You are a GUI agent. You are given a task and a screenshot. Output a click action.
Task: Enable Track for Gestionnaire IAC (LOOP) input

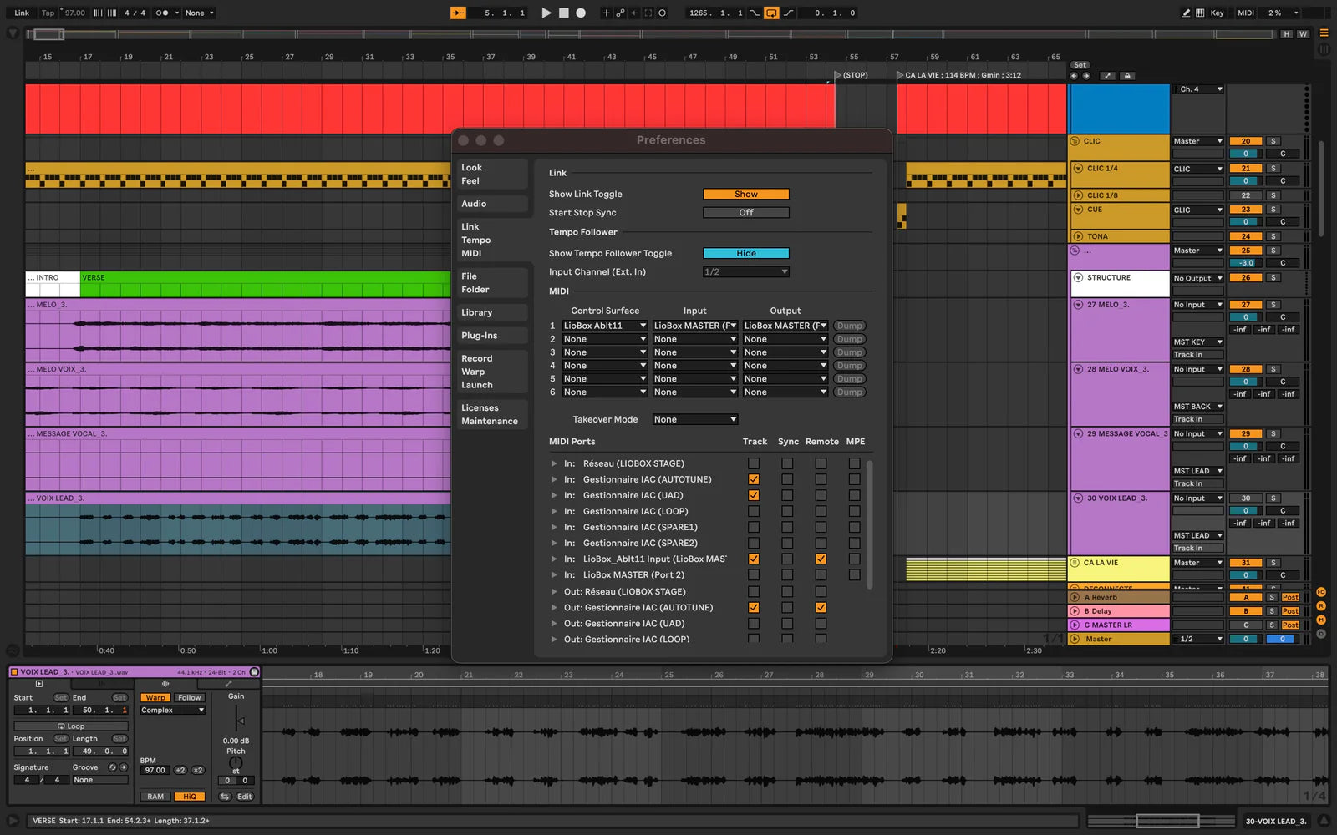tap(754, 511)
